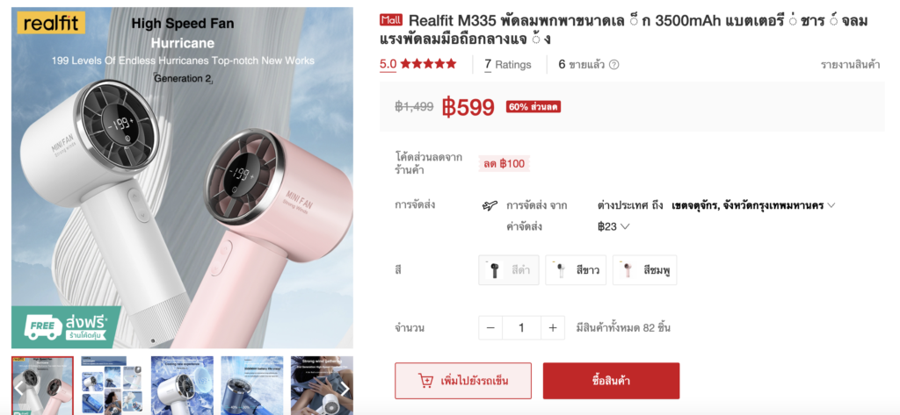Screen dimensions: 900x415
Task: Click the question mark icon beside sold count
Action: [613, 65]
